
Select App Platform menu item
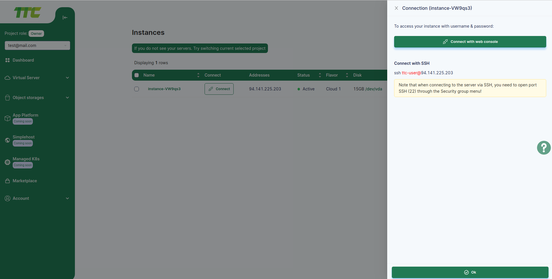click(x=25, y=115)
